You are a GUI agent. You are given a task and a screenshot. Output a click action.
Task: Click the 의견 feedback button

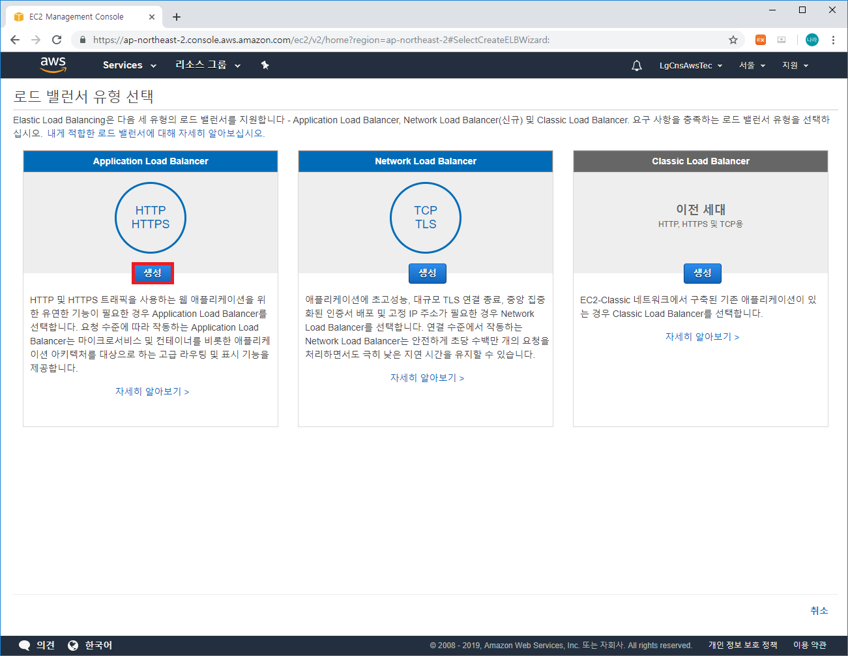click(x=37, y=645)
